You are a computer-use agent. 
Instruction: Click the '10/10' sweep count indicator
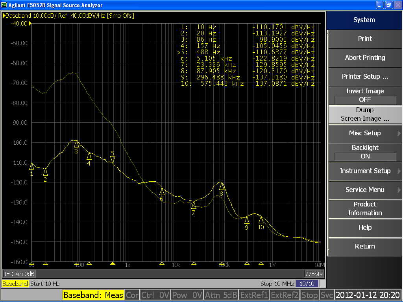(307, 284)
